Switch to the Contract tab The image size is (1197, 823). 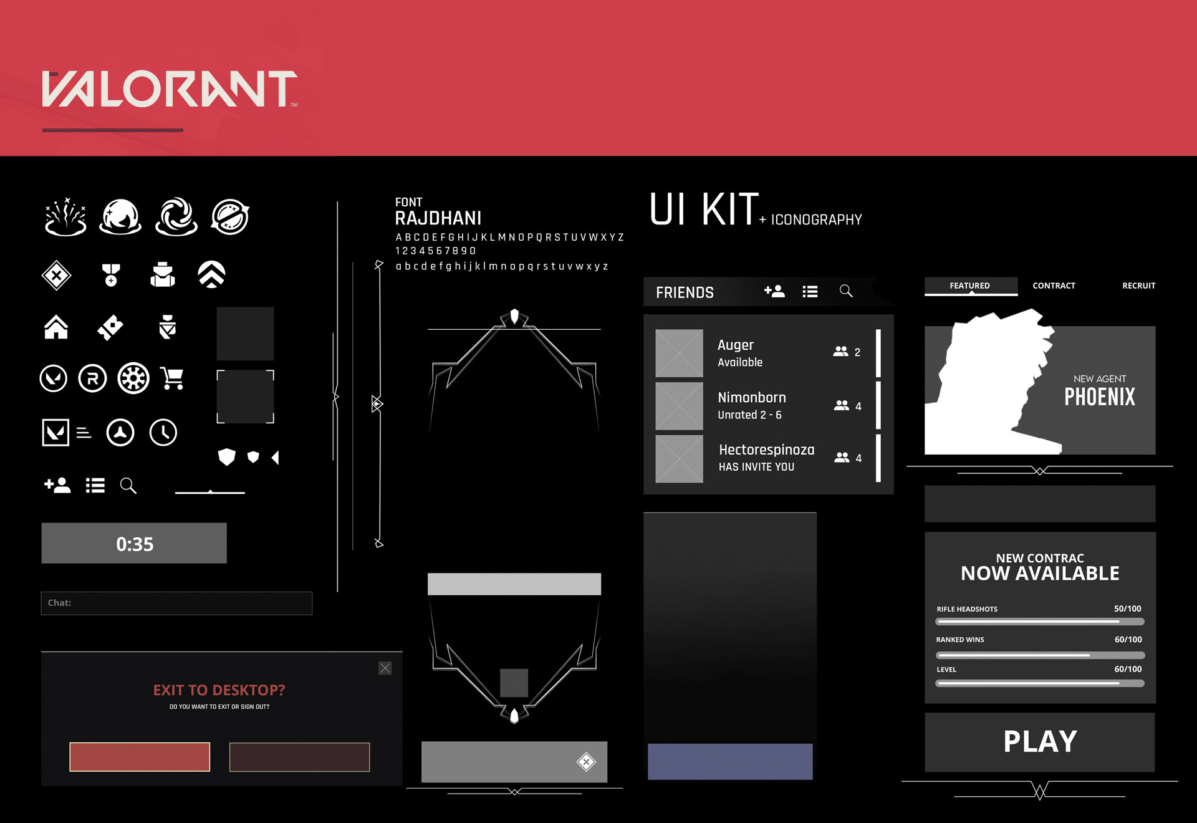click(1054, 286)
